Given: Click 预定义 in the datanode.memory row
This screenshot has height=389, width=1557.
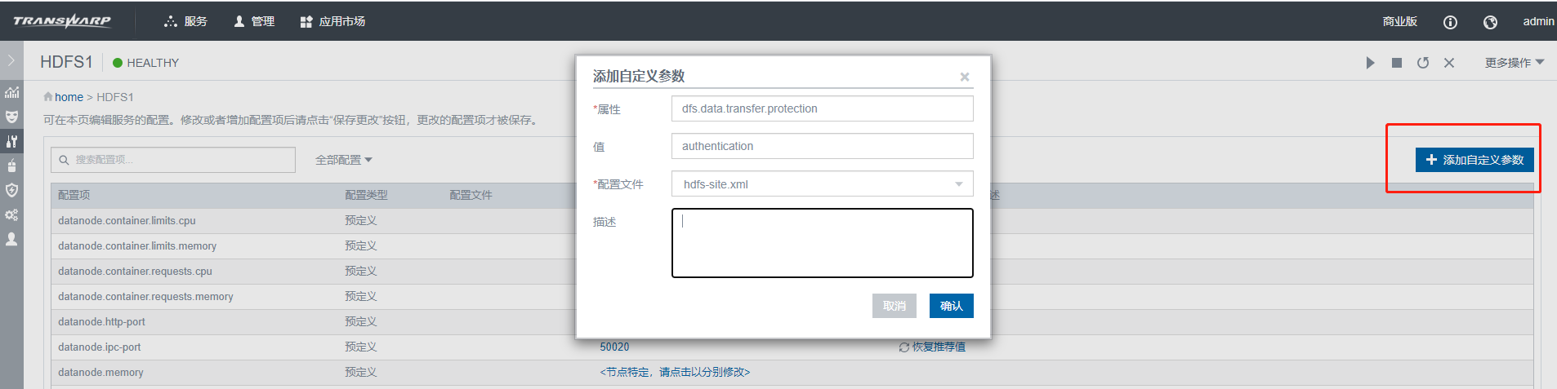Looking at the screenshot, I should [x=360, y=372].
